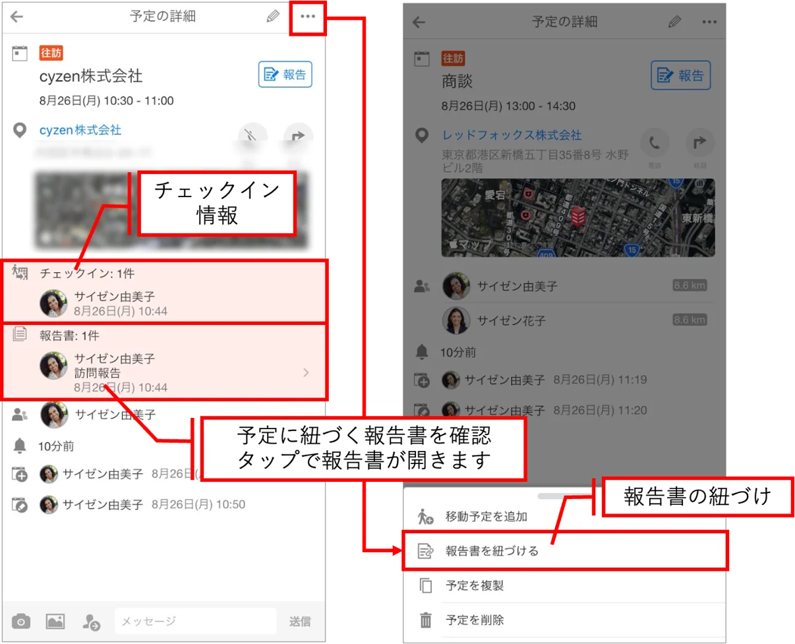Tap the route directions arrow on right screen
Screen dimensions: 795x644
700,142
